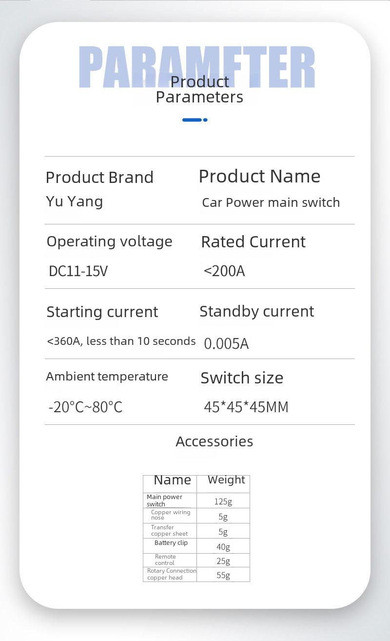The height and width of the screenshot is (641, 390).
Task: Select the Starting current label
Action: (x=102, y=312)
